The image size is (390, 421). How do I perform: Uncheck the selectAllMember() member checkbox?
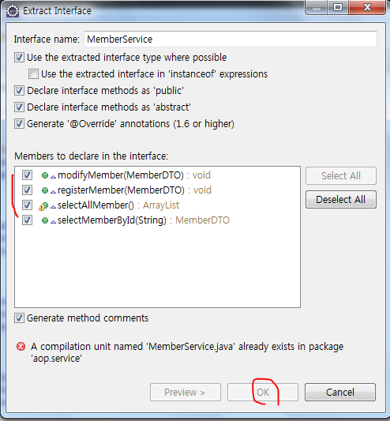[27, 205]
